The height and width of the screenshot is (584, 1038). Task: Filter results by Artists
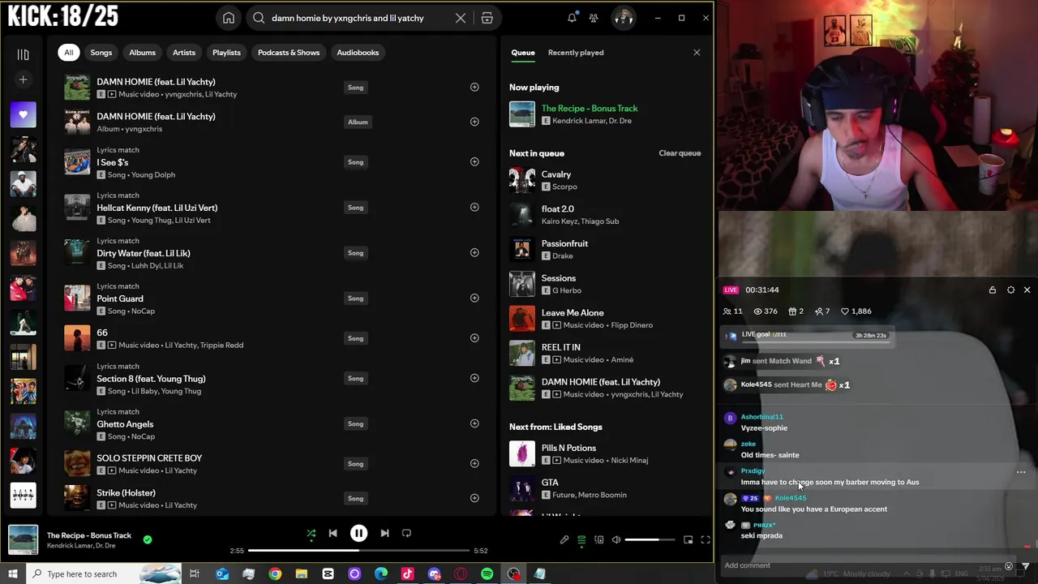[x=184, y=53]
